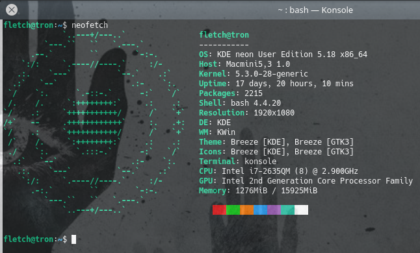Click the Uptime line 17 days
The height and width of the screenshot is (253, 420).
point(276,84)
